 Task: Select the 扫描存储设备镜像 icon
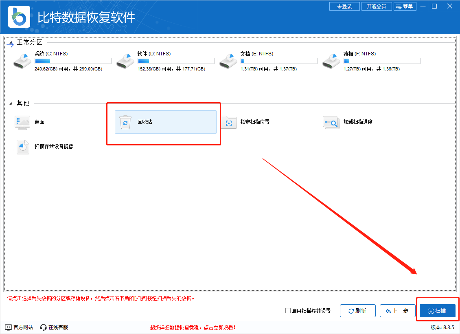tap(23, 147)
